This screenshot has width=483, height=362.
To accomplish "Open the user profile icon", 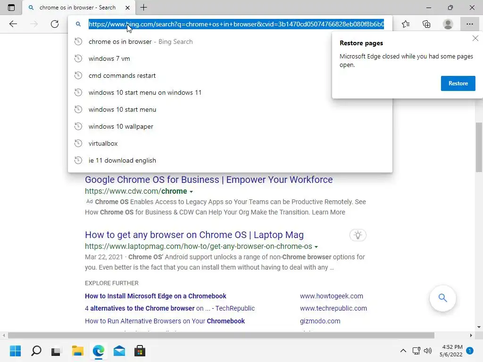I will click(448, 24).
